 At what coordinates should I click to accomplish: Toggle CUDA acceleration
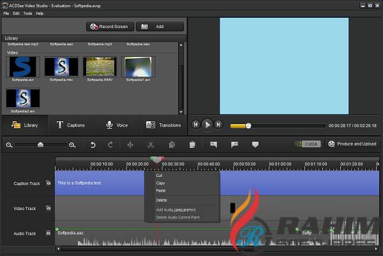click(x=308, y=144)
